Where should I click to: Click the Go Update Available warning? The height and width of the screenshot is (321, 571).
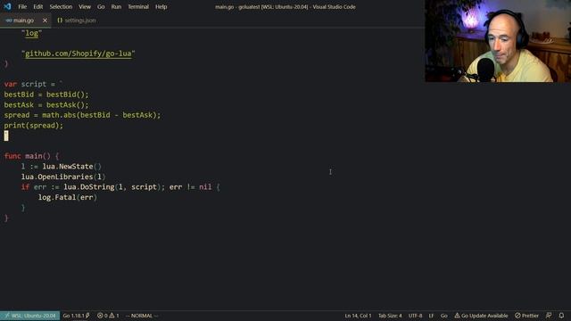tap(481, 316)
